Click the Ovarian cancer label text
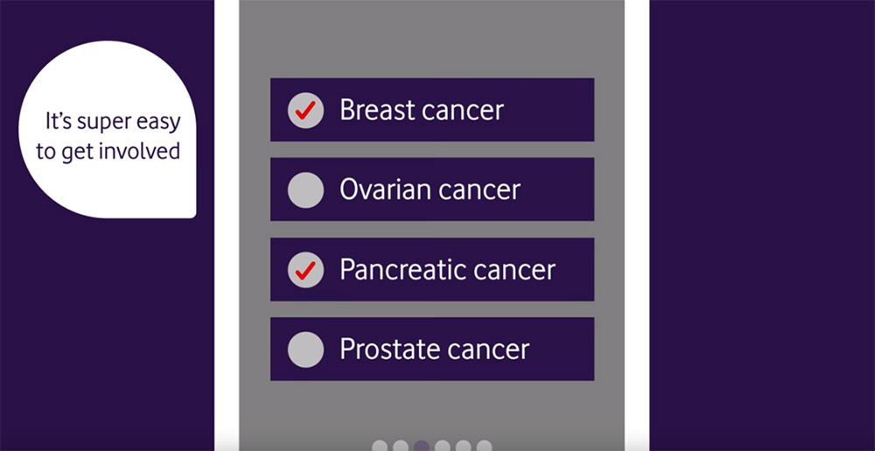 click(430, 190)
